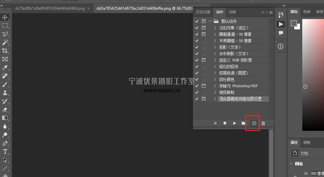Select the Magic Wand tool
The width and height of the screenshot is (324, 177).
coord(5,42)
